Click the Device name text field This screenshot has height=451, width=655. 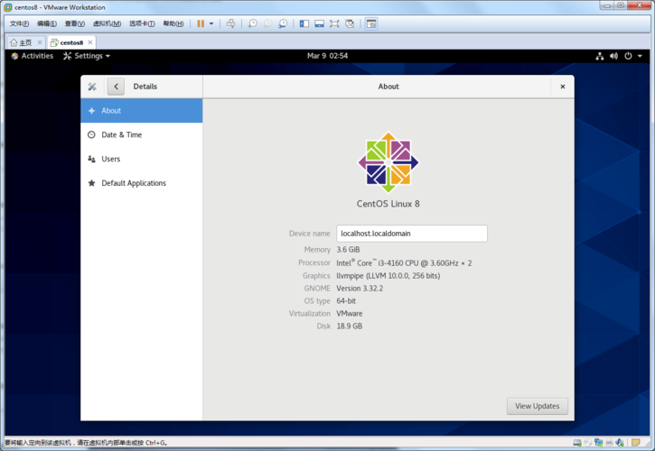412,234
